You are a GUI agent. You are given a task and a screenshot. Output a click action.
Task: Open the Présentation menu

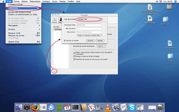point(35,1)
